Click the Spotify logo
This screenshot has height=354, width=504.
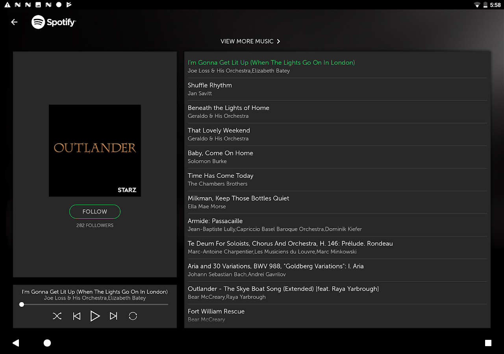click(54, 22)
